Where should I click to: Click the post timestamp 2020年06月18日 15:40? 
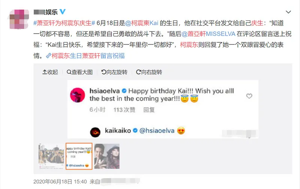(60, 182)
